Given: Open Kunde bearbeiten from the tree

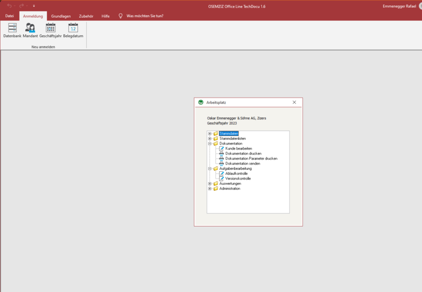Looking at the screenshot, I should click(x=238, y=149).
